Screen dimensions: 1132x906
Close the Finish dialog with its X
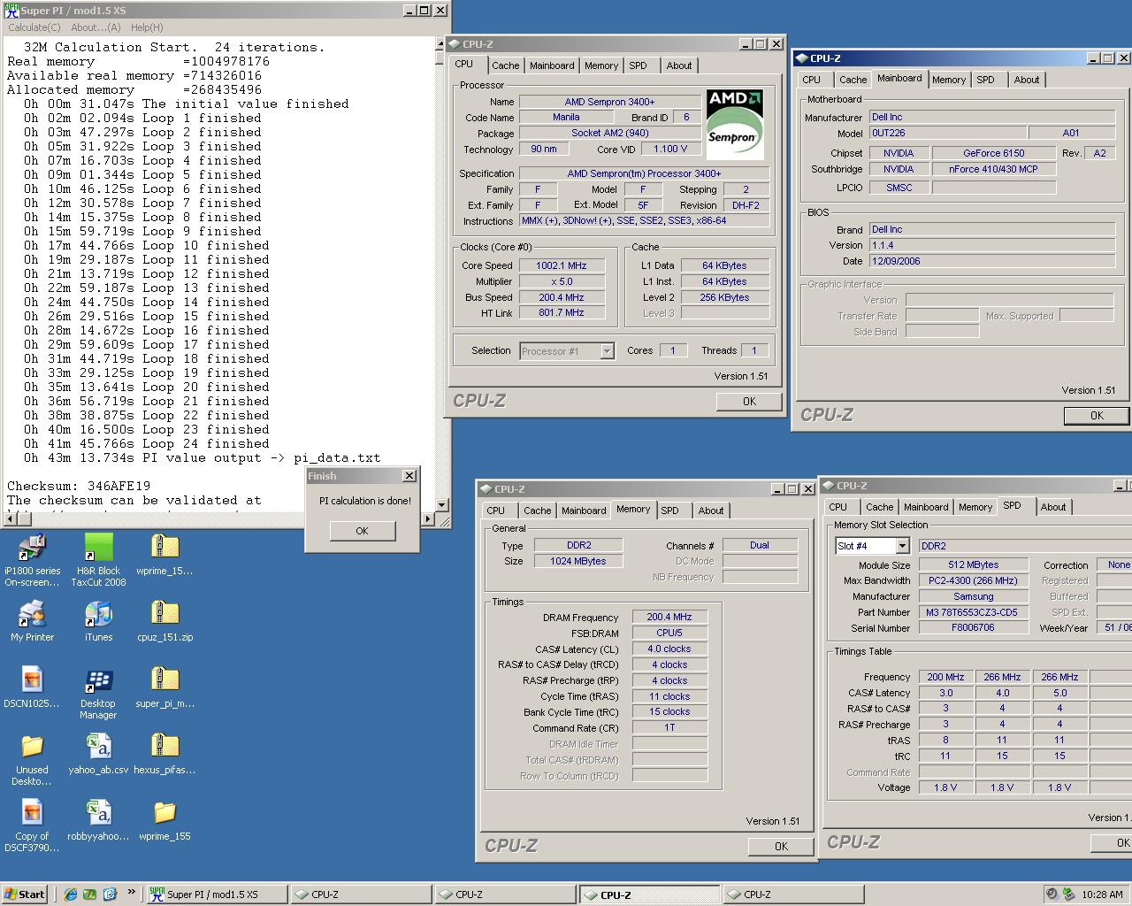[x=409, y=476]
